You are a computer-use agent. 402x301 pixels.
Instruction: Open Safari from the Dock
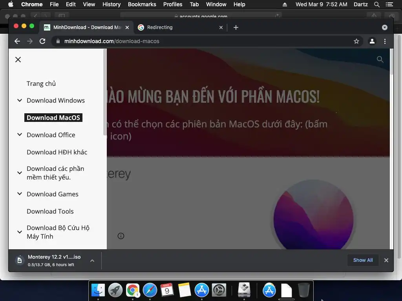click(x=150, y=290)
